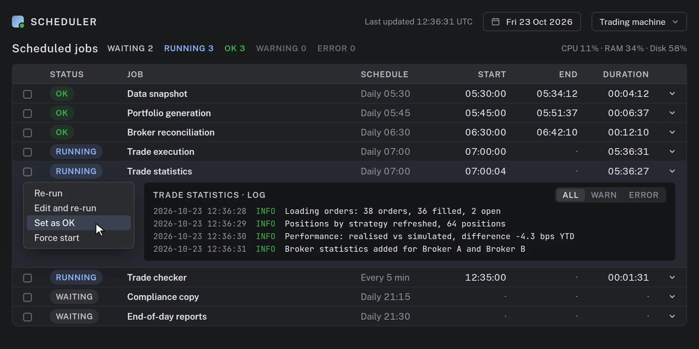Image resolution: width=699 pixels, height=349 pixels.
Task: Show only WARN log entries
Action: tap(603, 195)
